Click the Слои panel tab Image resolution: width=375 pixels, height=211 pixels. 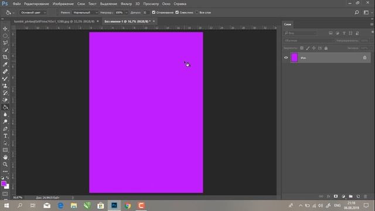click(x=288, y=25)
